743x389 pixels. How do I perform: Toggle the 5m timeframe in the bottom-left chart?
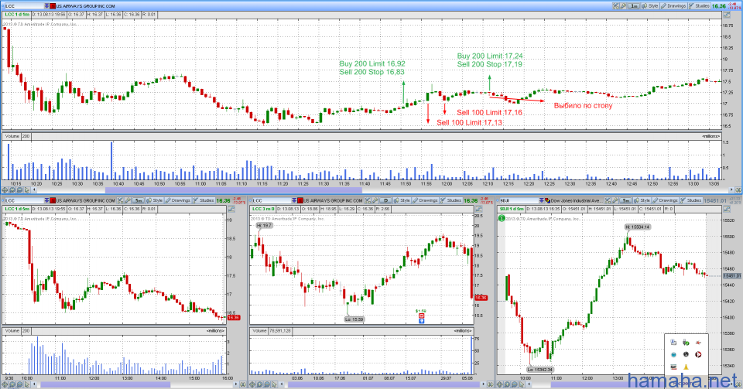click(x=139, y=200)
